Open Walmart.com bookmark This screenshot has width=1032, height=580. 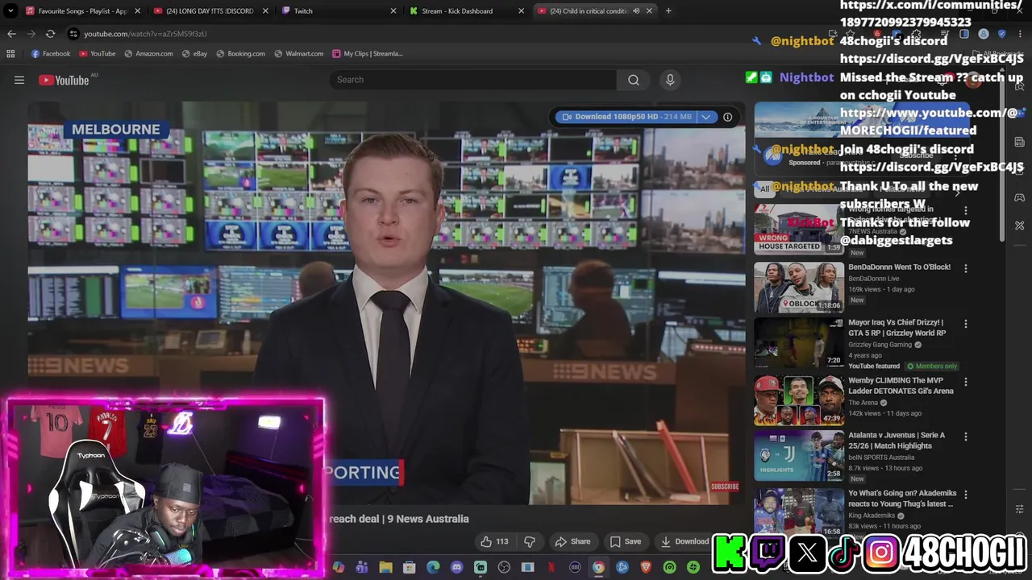(299, 53)
